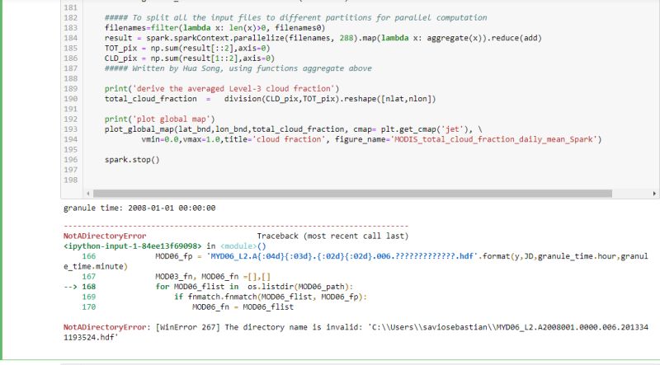Click line number 184 in the gutter
Viewport: 660px width, 365px height.
tap(71, 38)
